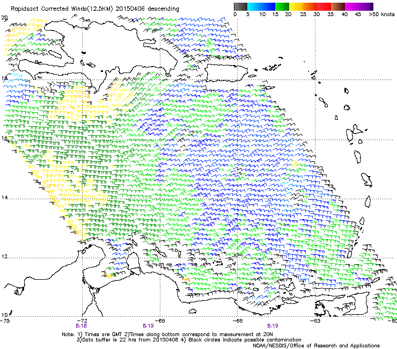Click the gray 0-5 knots legend swatch
Image resolution: width=397 pixels, height=349 pixels.
coord(240,6)
